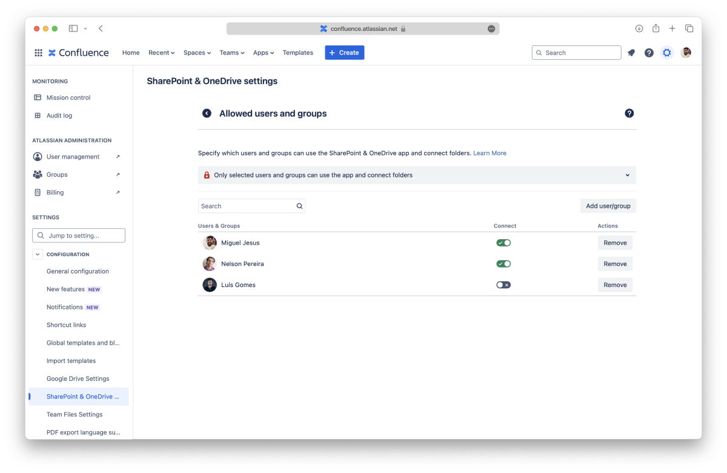Turn off Connect toggle for Nelson Pereira

point(503,264)
